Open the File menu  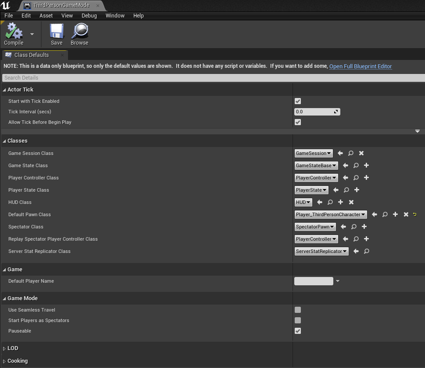click(9, 16)
